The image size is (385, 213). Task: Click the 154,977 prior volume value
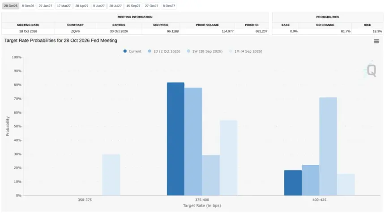(x=227, y=31)
